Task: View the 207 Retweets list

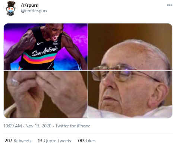Action: [x=18, y=141]
